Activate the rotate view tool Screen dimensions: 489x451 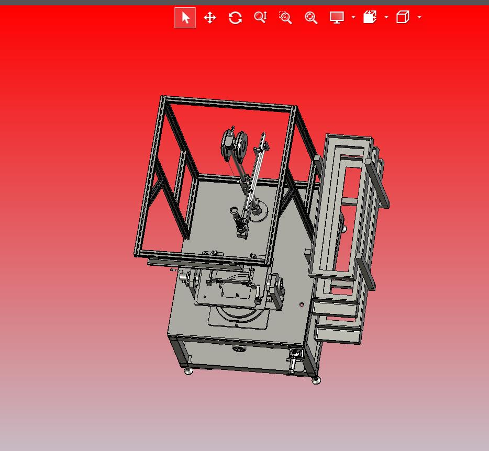point(235,18)
